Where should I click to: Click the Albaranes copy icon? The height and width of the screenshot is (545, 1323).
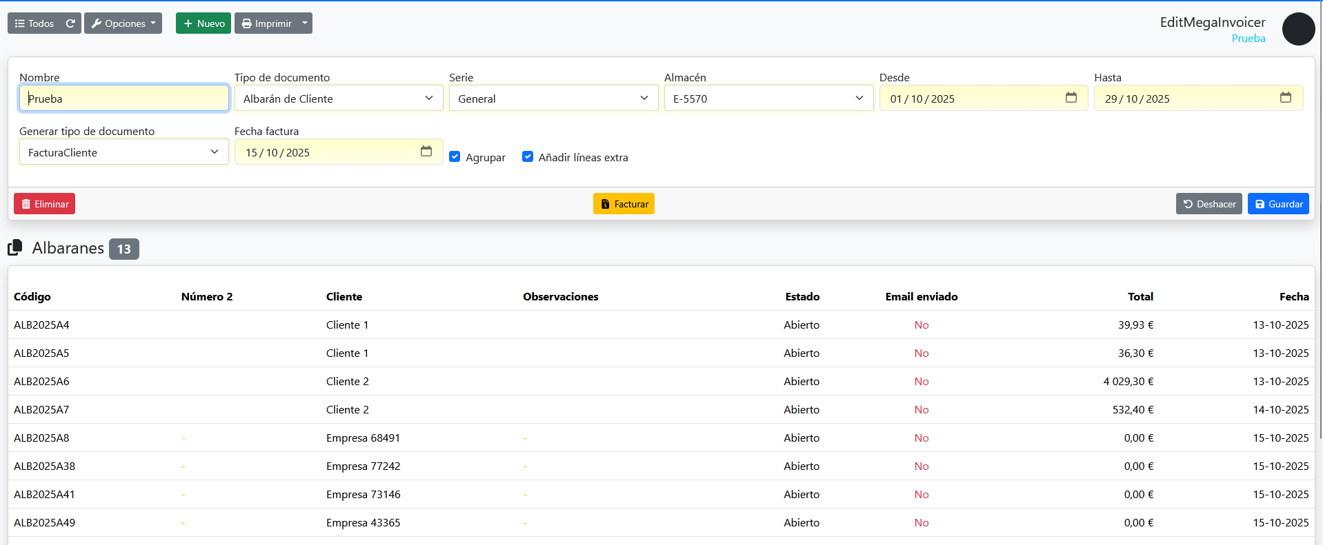tap(15, 247)
